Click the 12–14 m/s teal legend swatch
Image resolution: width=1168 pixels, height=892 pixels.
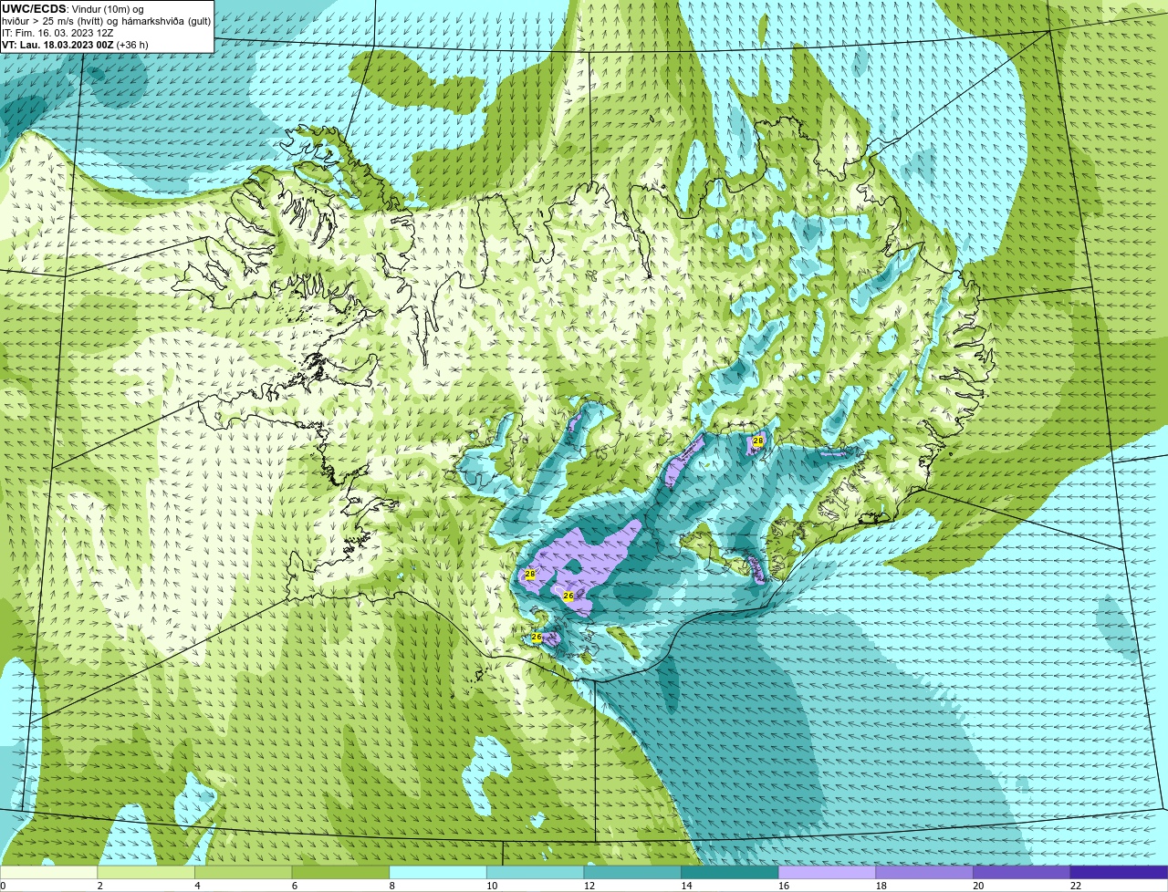[632, 872]
